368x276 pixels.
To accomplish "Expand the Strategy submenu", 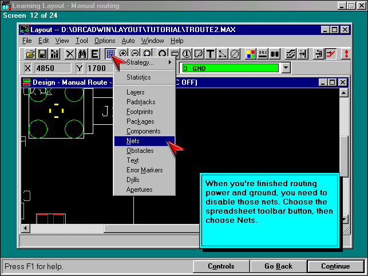I will point(144,62).
